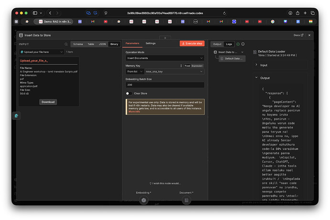
Task: Go back with the Safari back arrow
Action: 50,13
